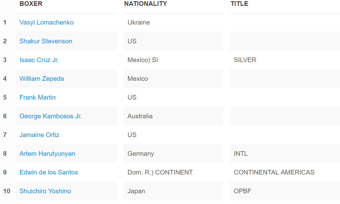This screenshot has height=204, width=340.
Task: Click the Shakur Stevenson link
Action: coord(46,41)
